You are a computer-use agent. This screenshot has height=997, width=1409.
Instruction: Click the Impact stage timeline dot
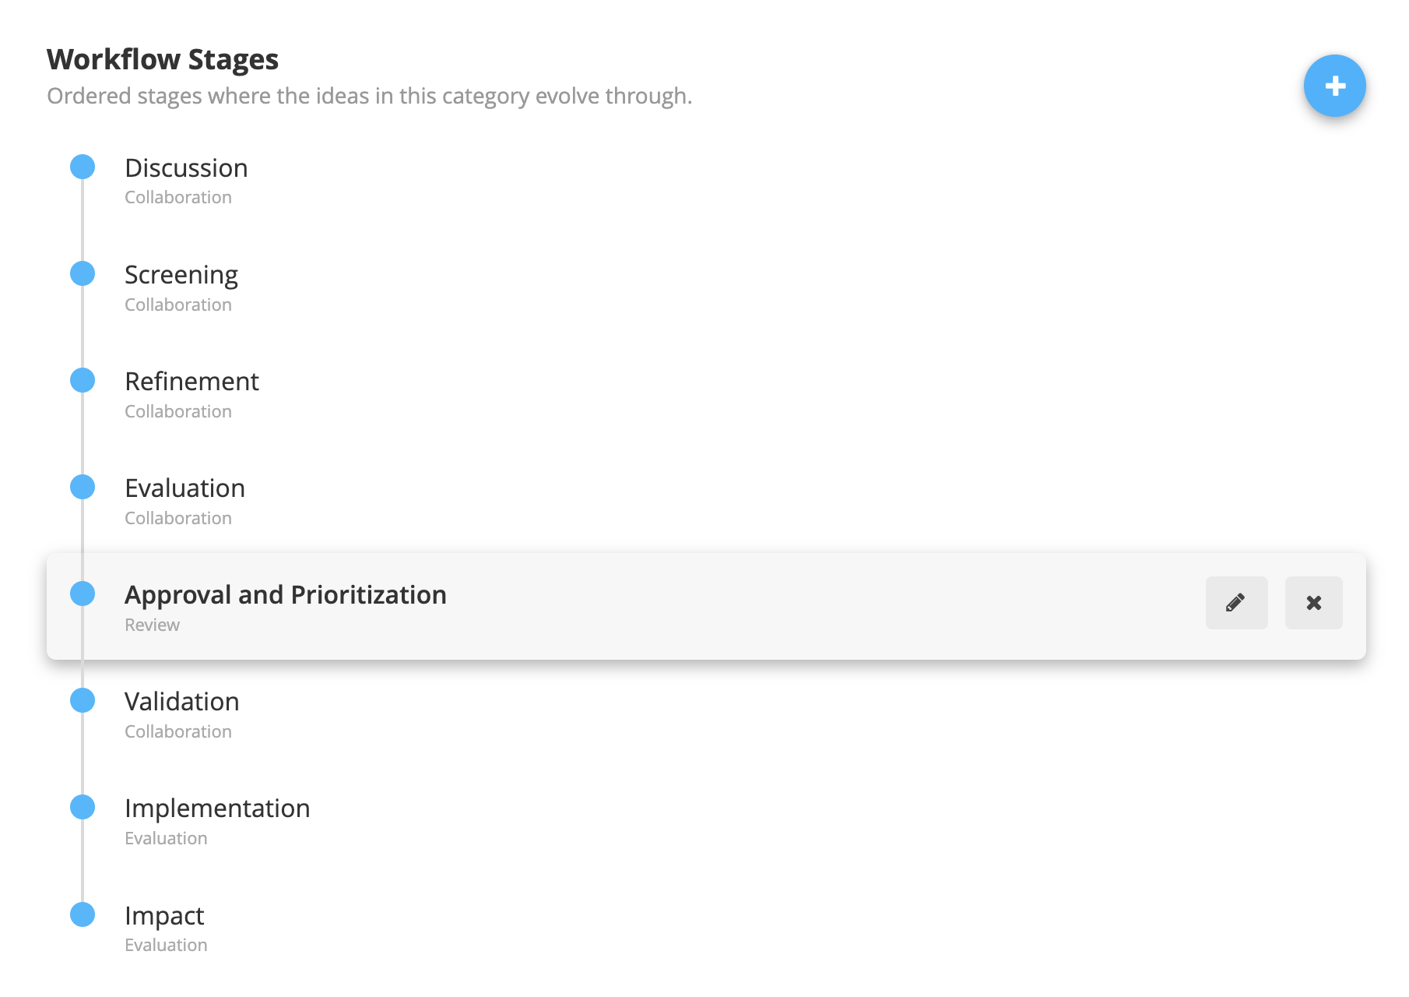pyautogui.click(x=83, y=914)
